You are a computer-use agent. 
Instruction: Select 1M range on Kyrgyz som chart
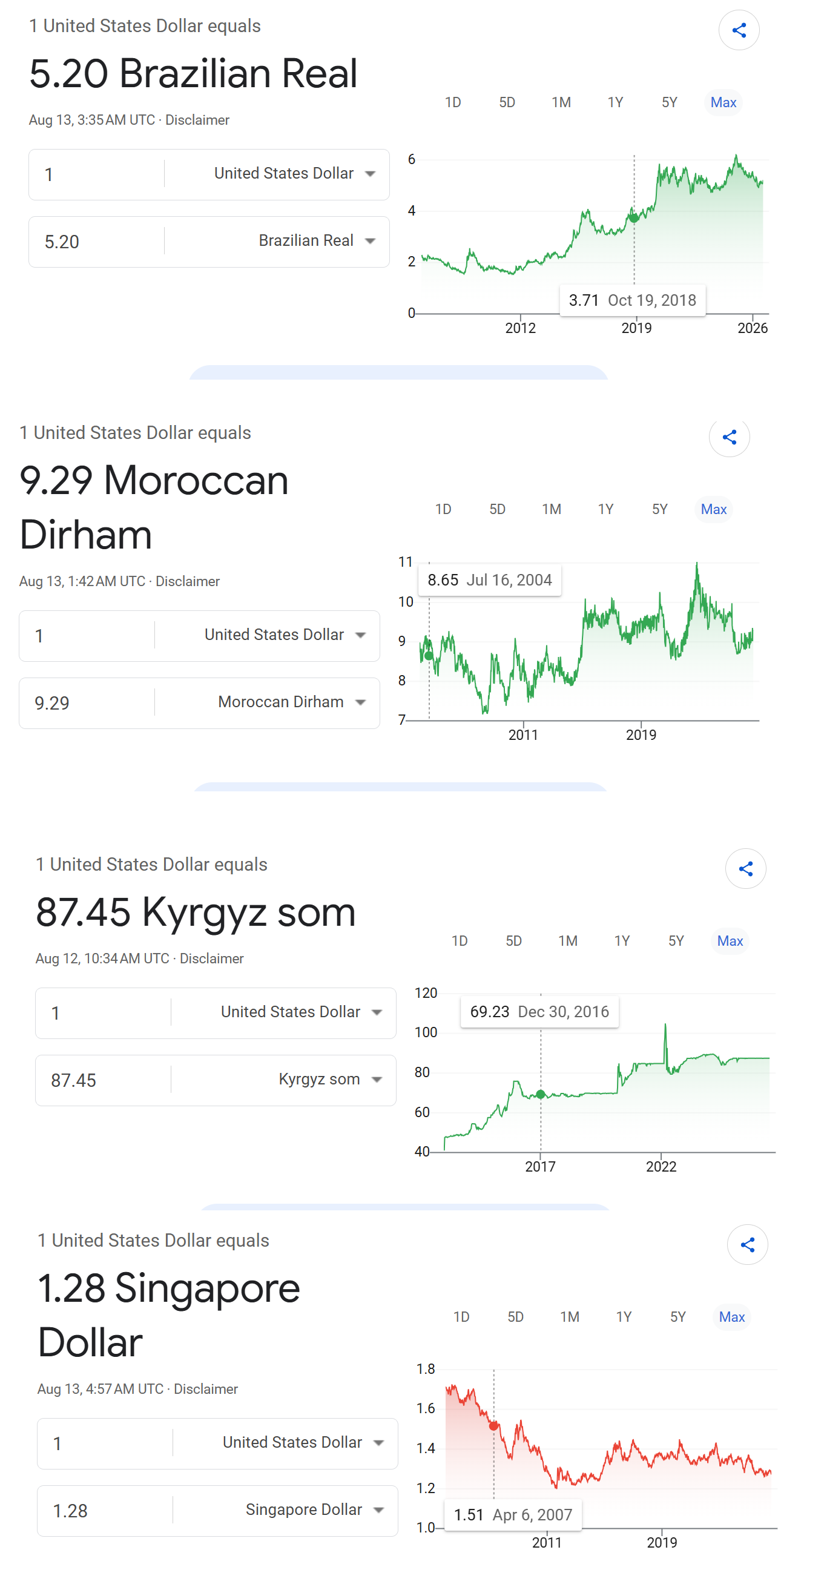tap(568, 941)
